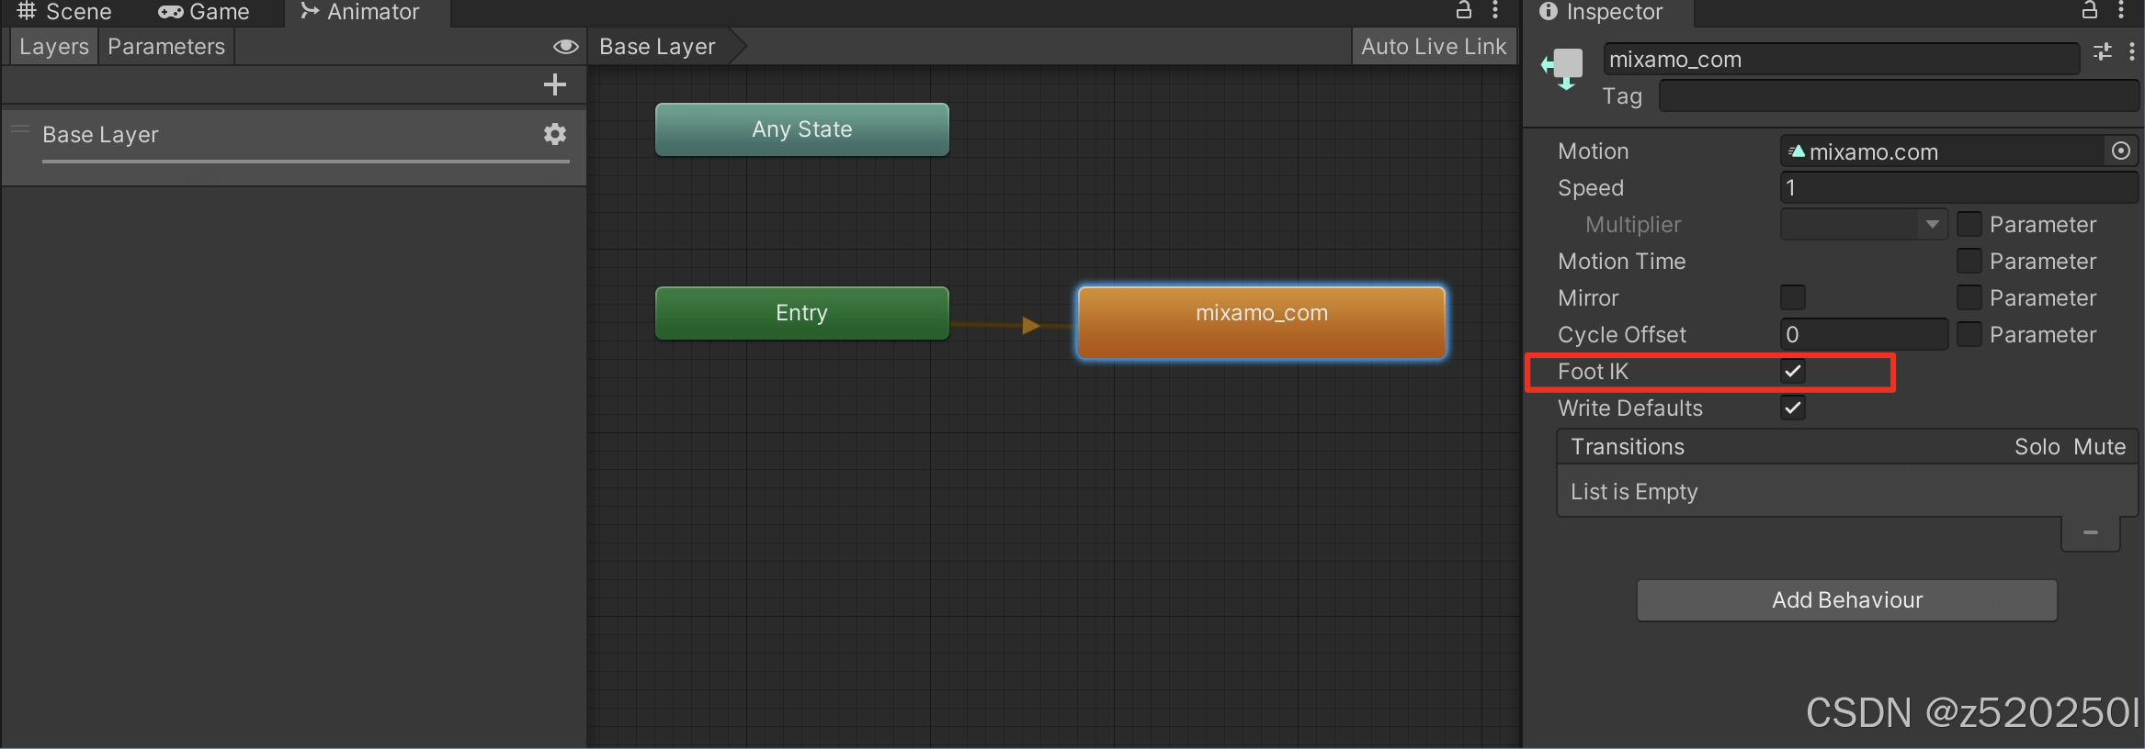Lock the Inspector with lock icon
This screenshot has width=2145, height=749.
click(2089, 10)
